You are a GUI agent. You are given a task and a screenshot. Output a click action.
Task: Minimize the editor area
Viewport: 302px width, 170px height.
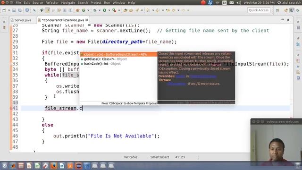point(283,20)
